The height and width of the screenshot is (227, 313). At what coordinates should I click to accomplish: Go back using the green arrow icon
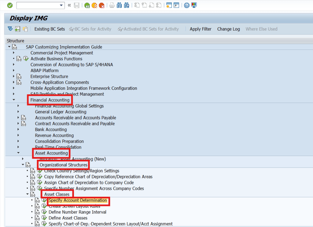[87, 5]
